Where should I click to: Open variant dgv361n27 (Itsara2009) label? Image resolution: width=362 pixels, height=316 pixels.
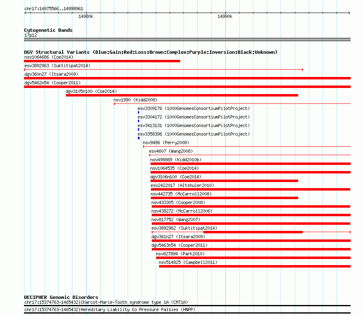click(178, 237)
